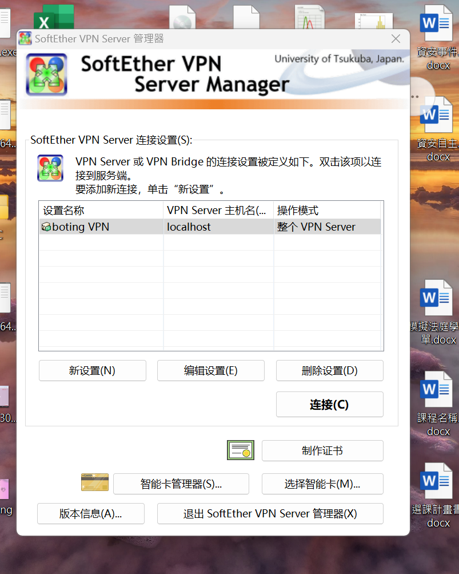Select the 資安自主 docx desktop file

coord(437,128)
